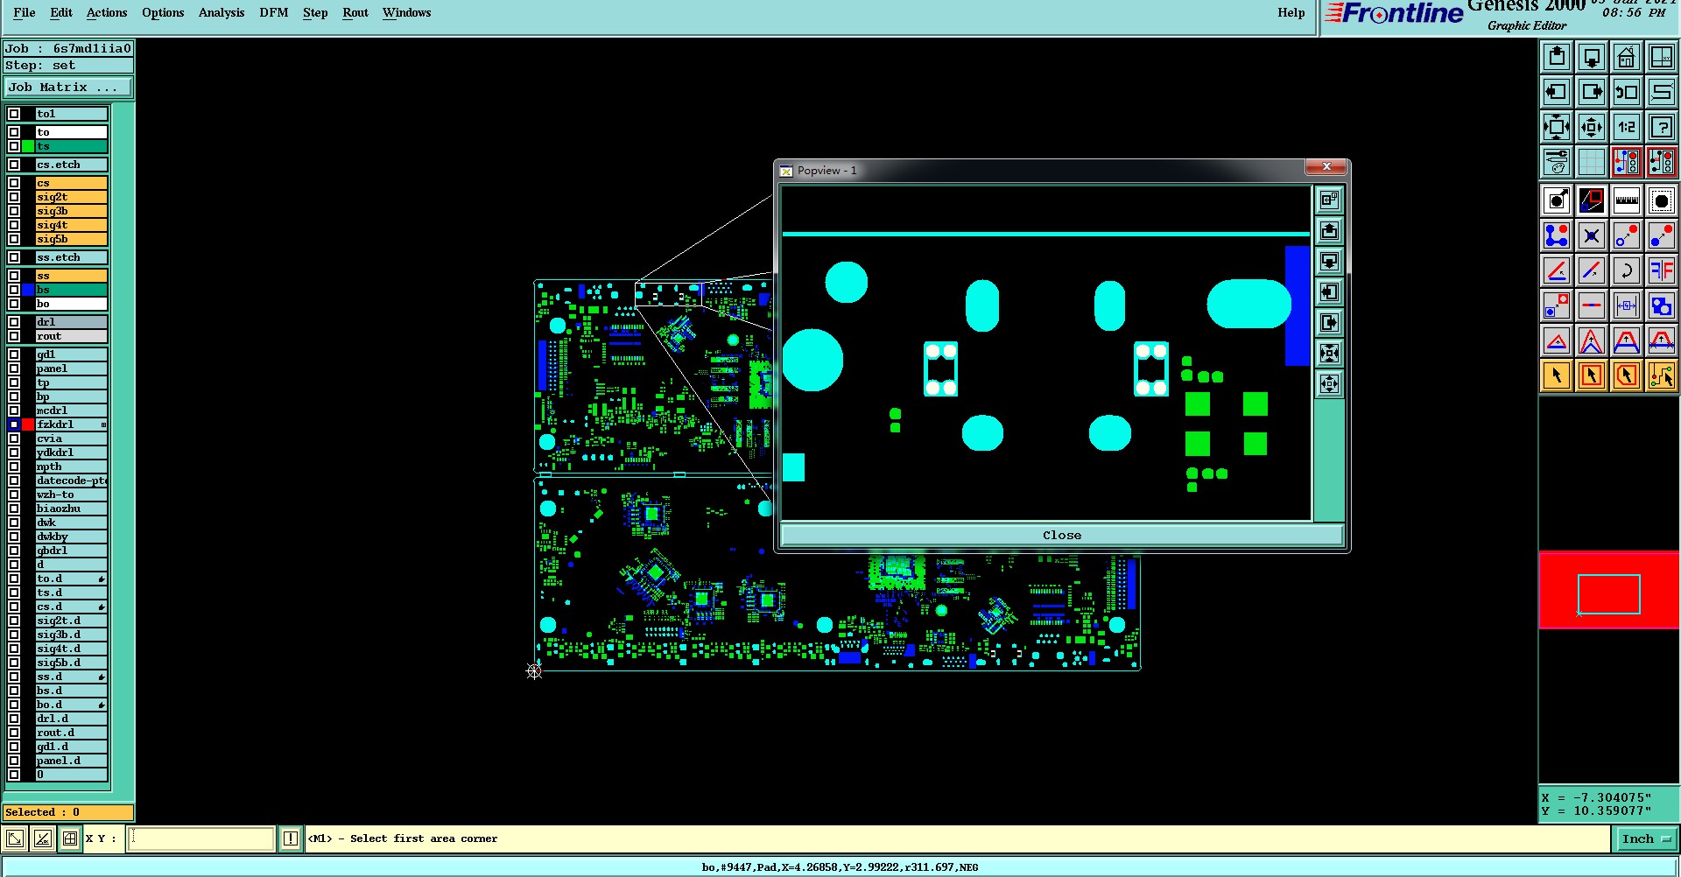The width and height of the screenshot is (1681, 877).
Task: Toggle checkbox for layer panel
Action: click(x=14, y=368)
